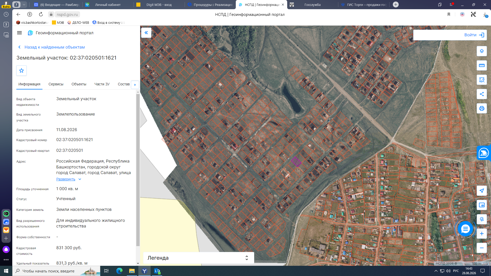Switch to the Сервисы tab

tap(56, 84)
